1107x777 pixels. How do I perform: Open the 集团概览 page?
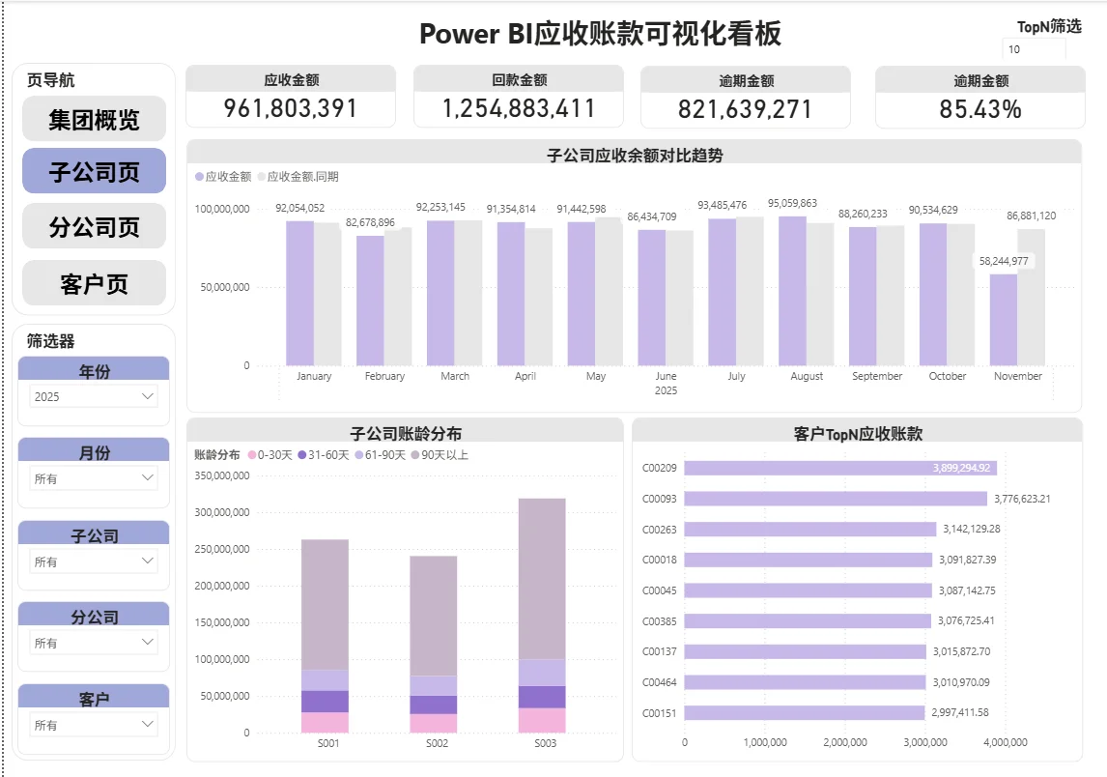coord(94,119)
